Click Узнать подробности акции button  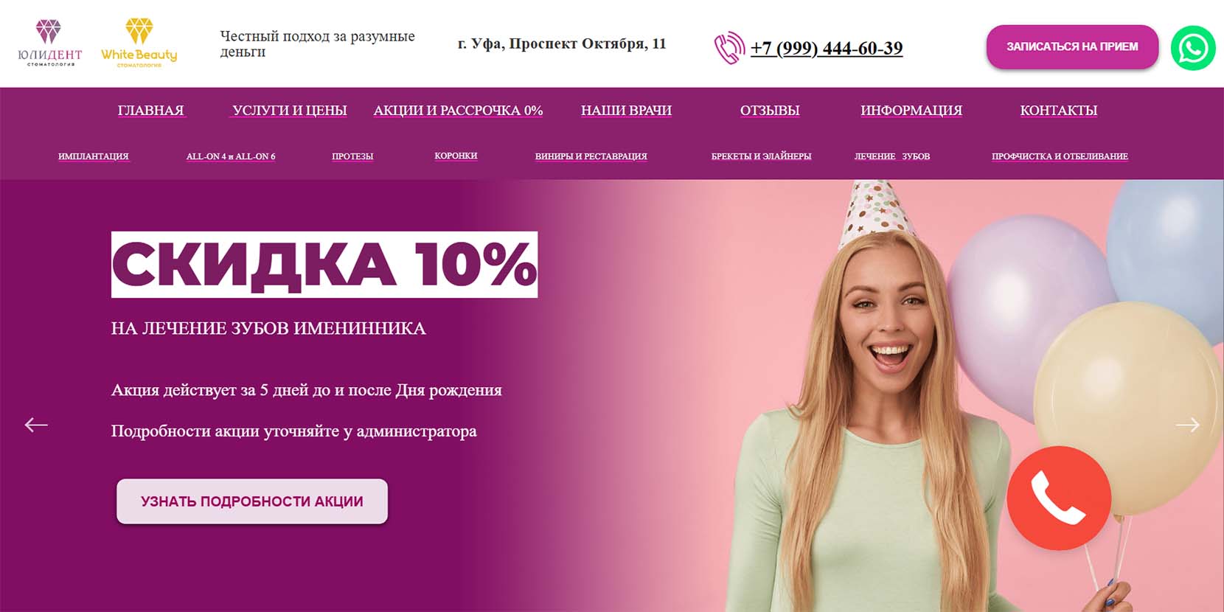[x=252, y=501]
